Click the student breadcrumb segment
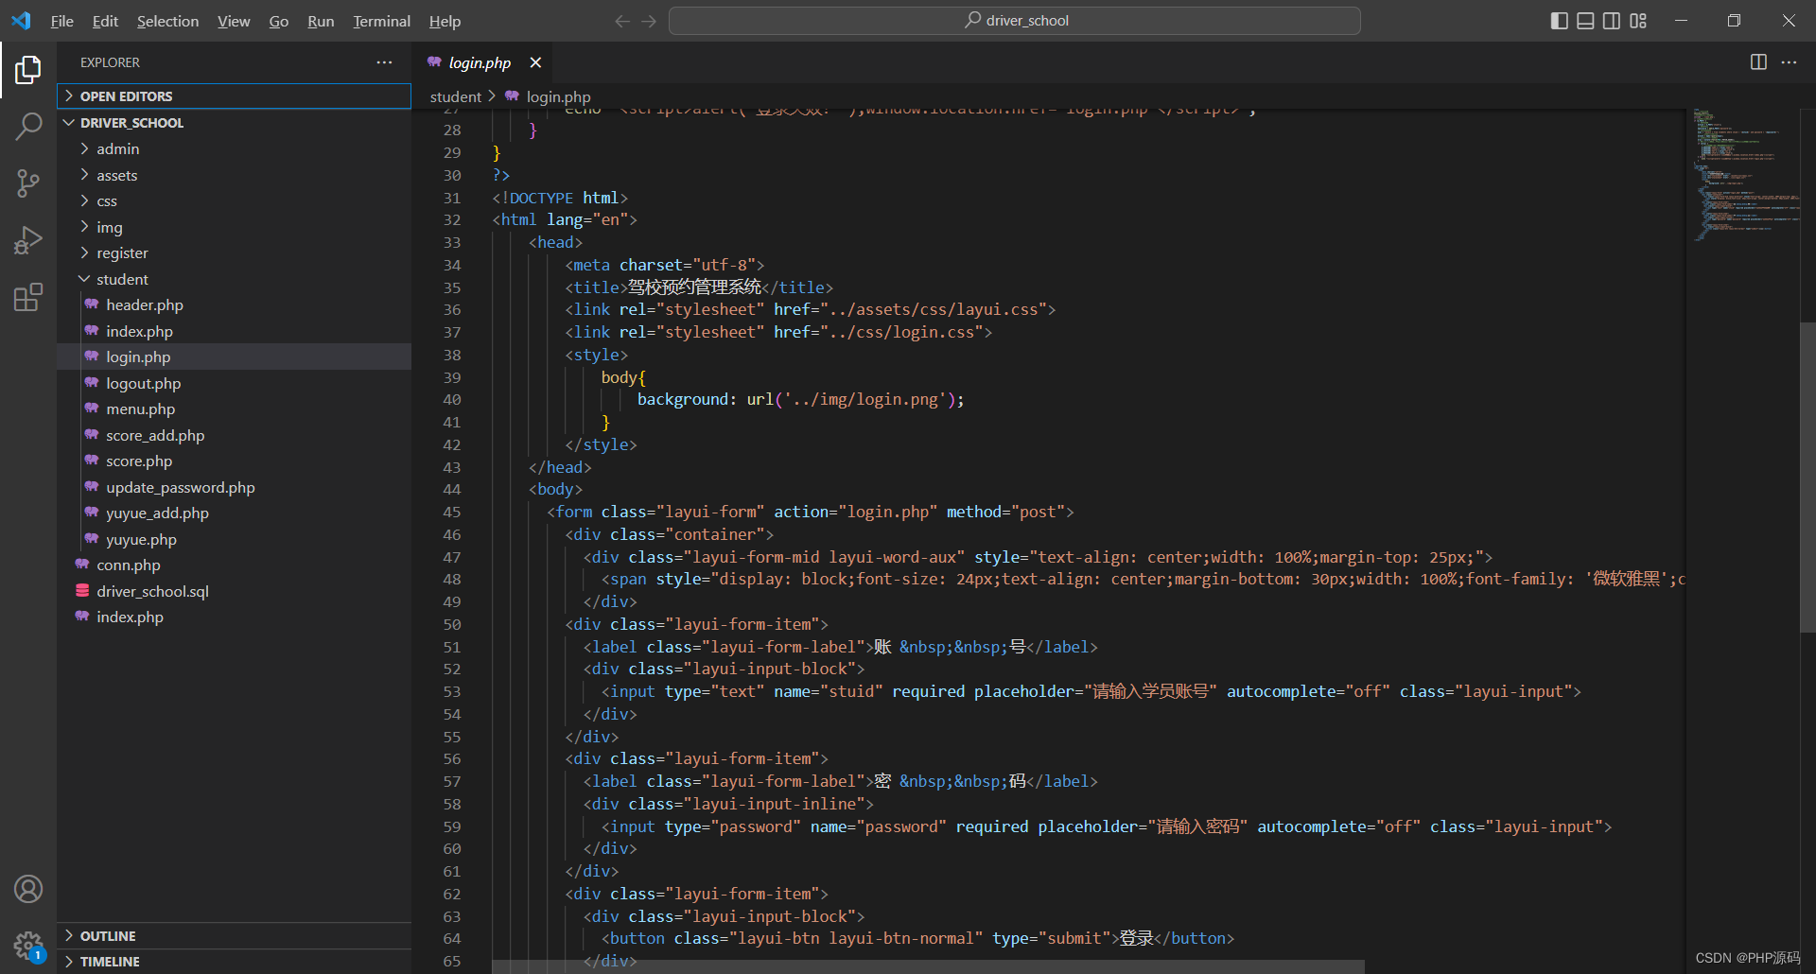1816x974 pixels. pos(455,96)
